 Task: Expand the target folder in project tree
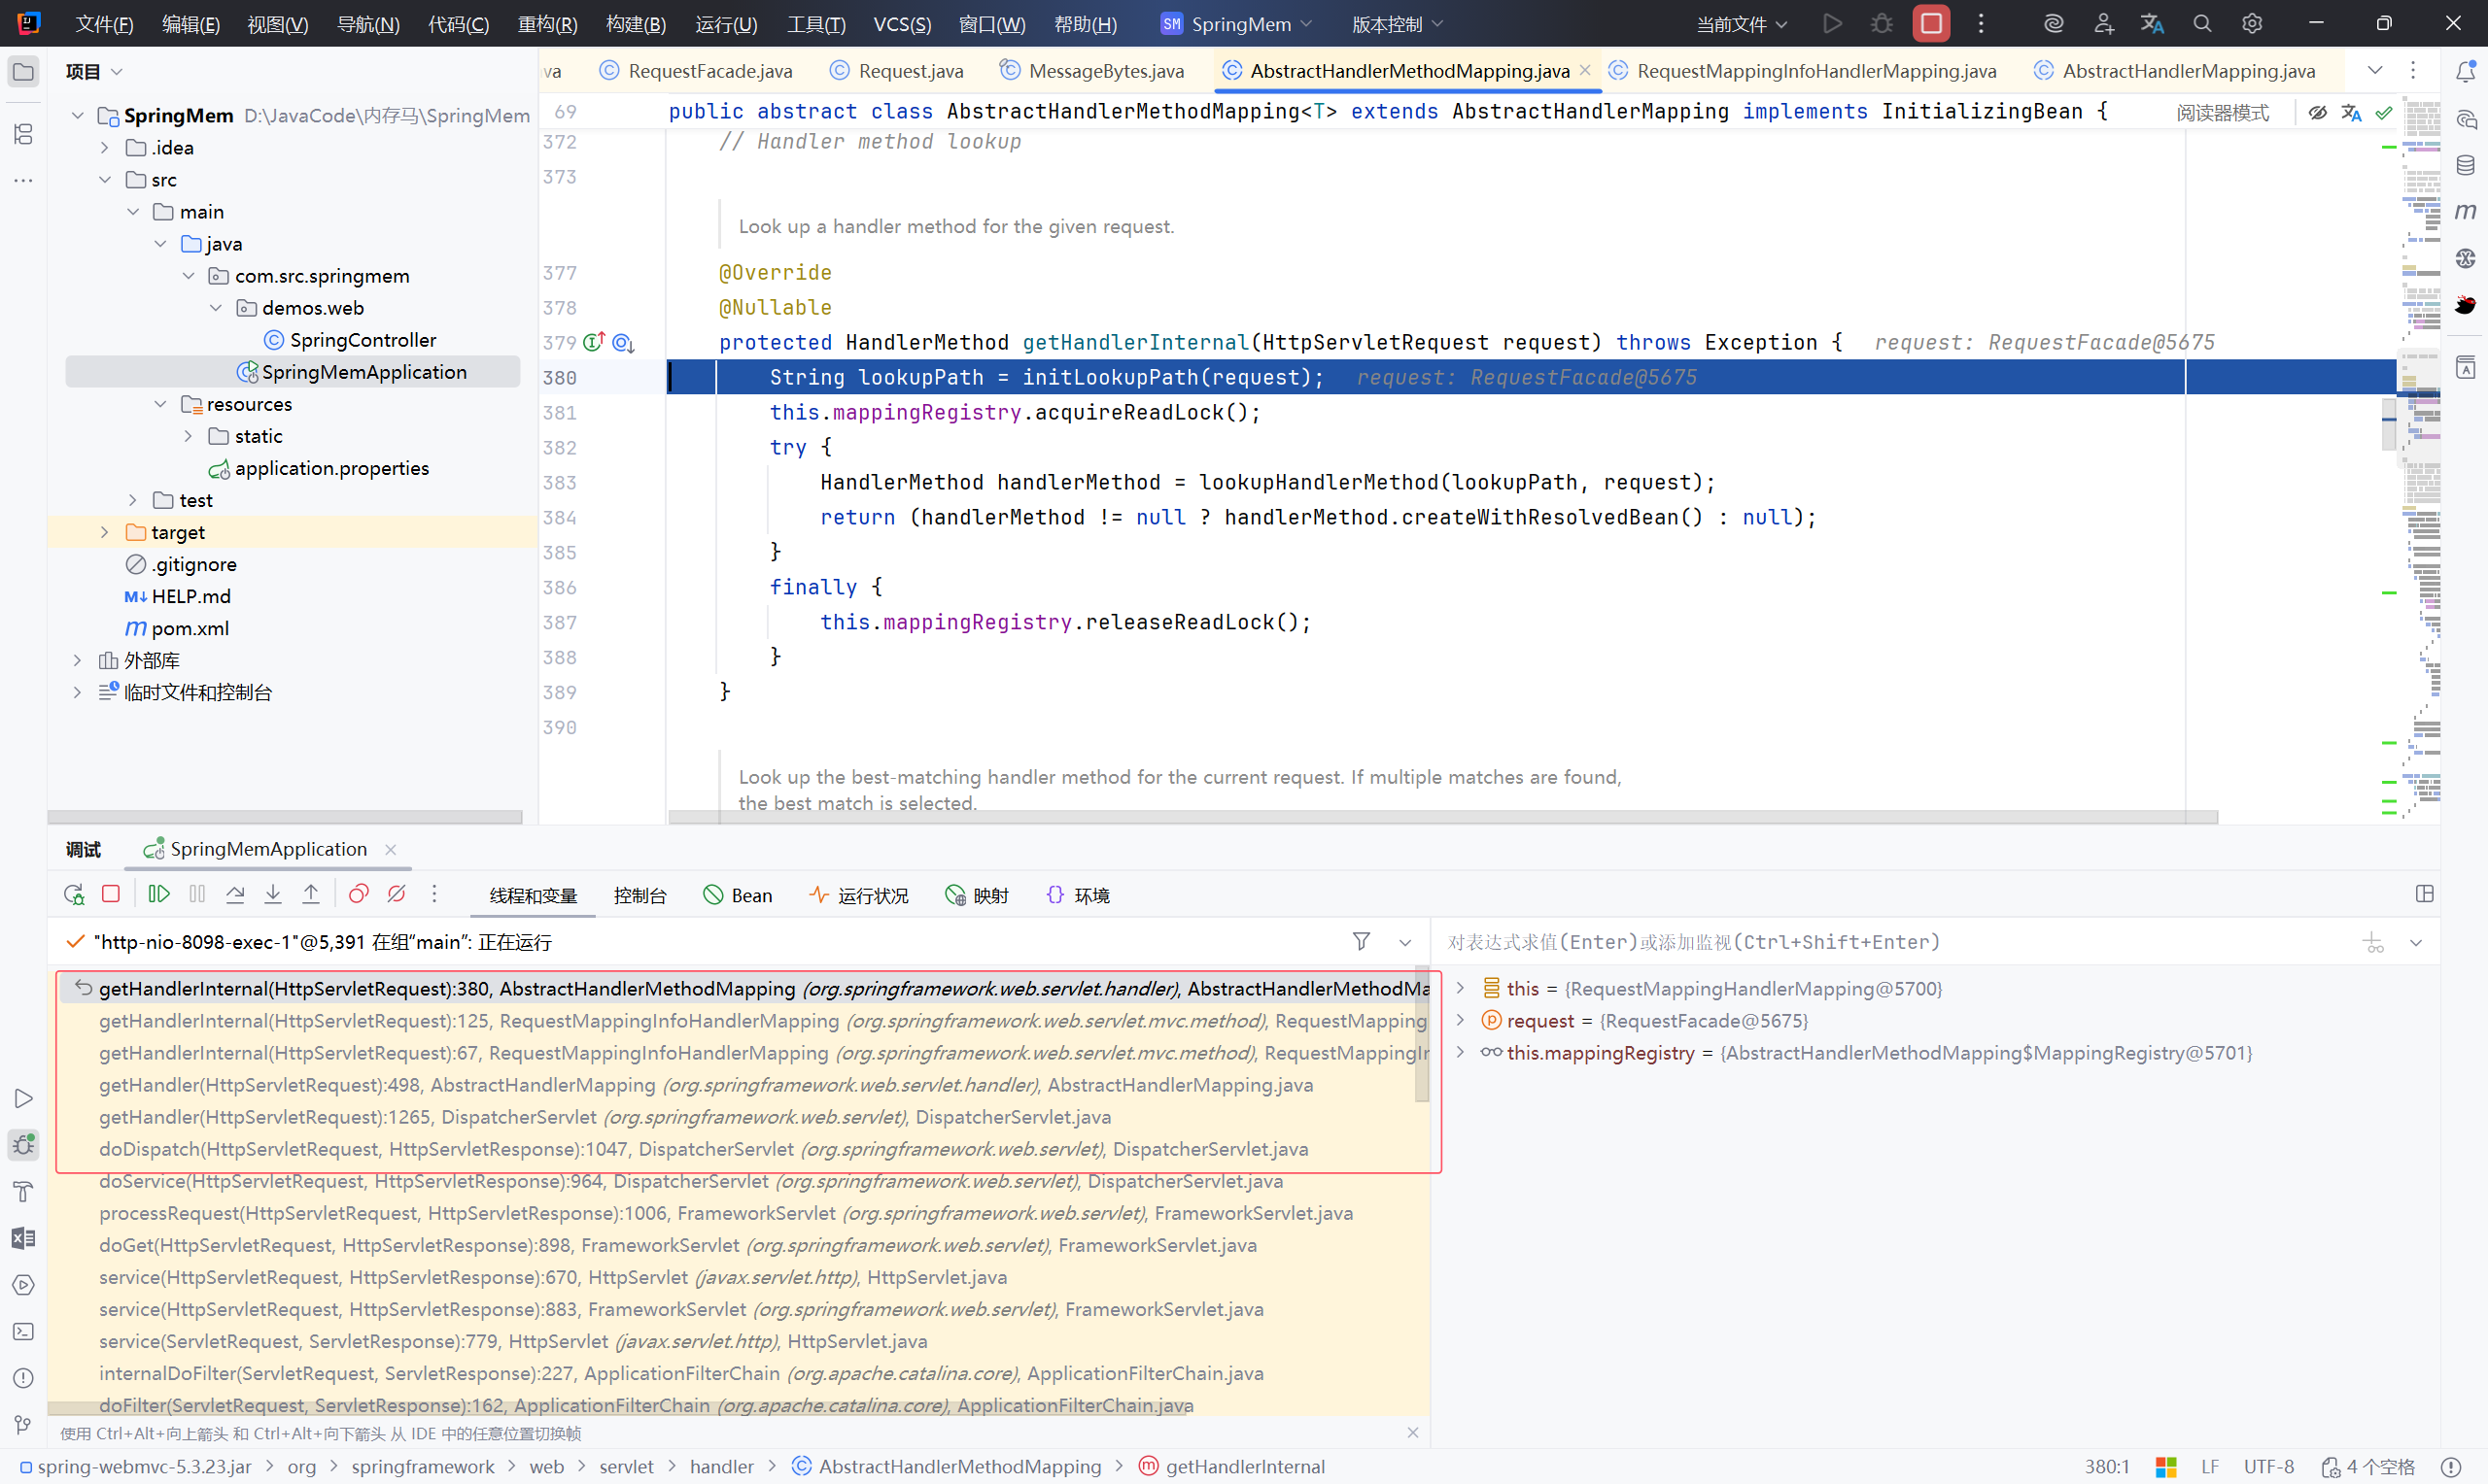[104, 532]
